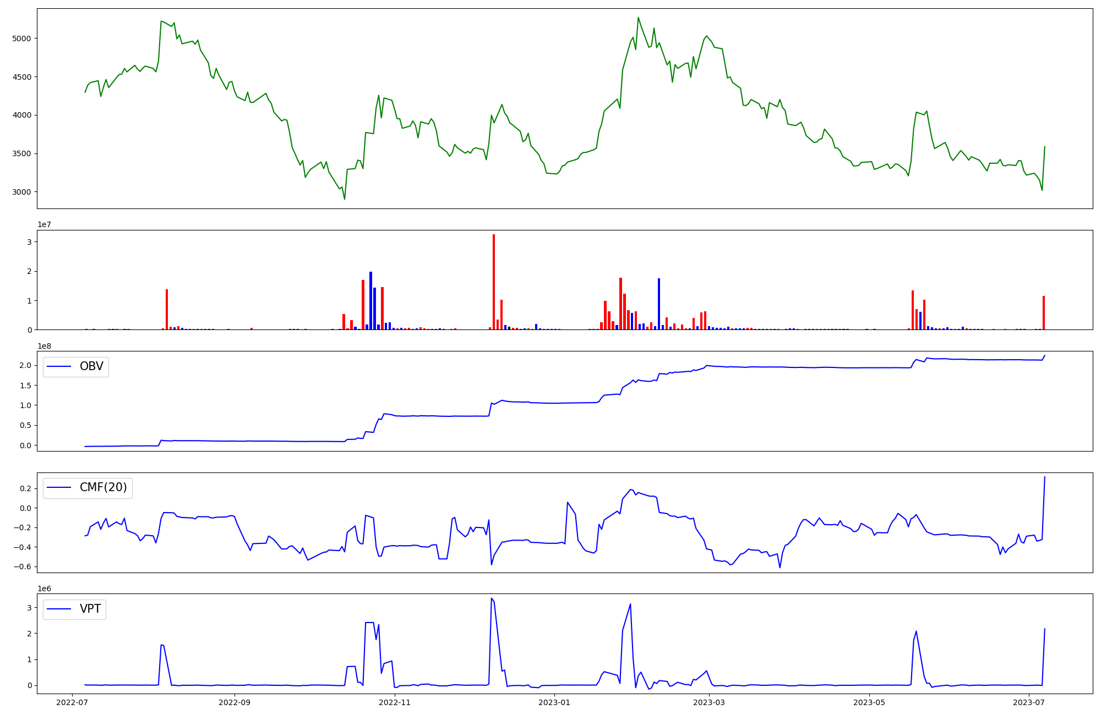Click the 5000 price axis label
The height and width of the screenshot is (715, 1101).
coord(21,38)
